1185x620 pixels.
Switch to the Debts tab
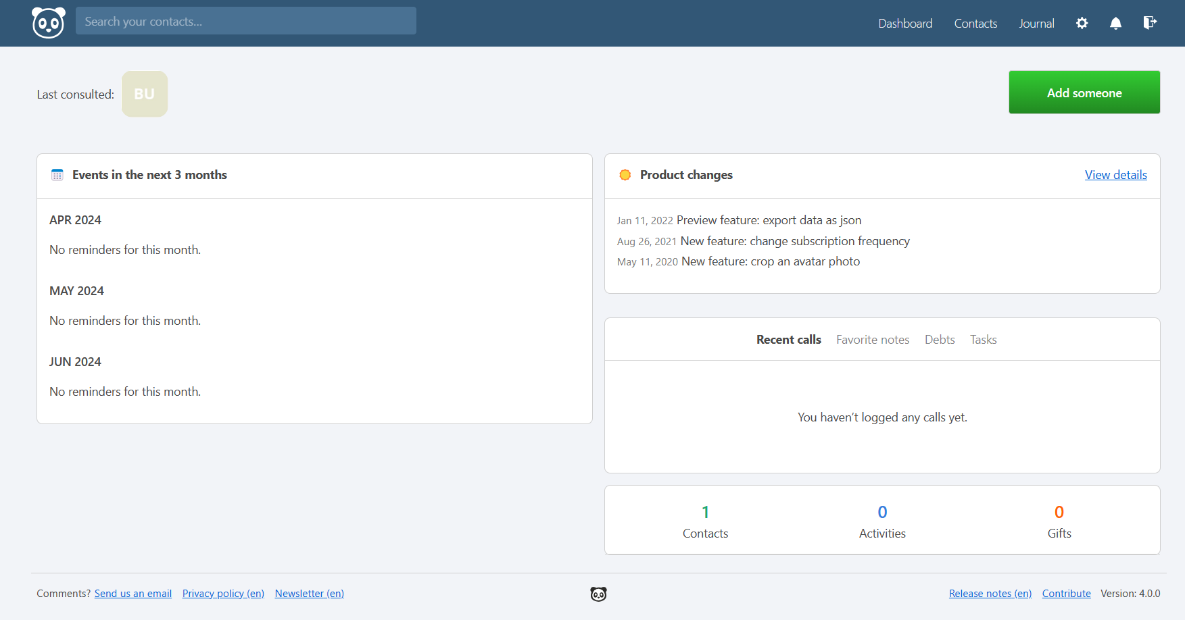[x=940, y=340]
